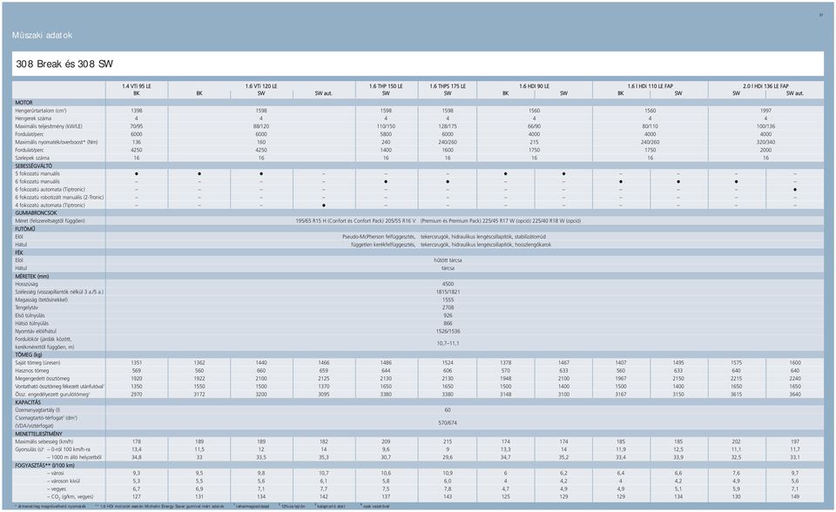Select the 'SEBESSÉGVÁLTÓ' section header
This screenshot has height=512, width=836.
pyautogui.click(x=34, y=165)
